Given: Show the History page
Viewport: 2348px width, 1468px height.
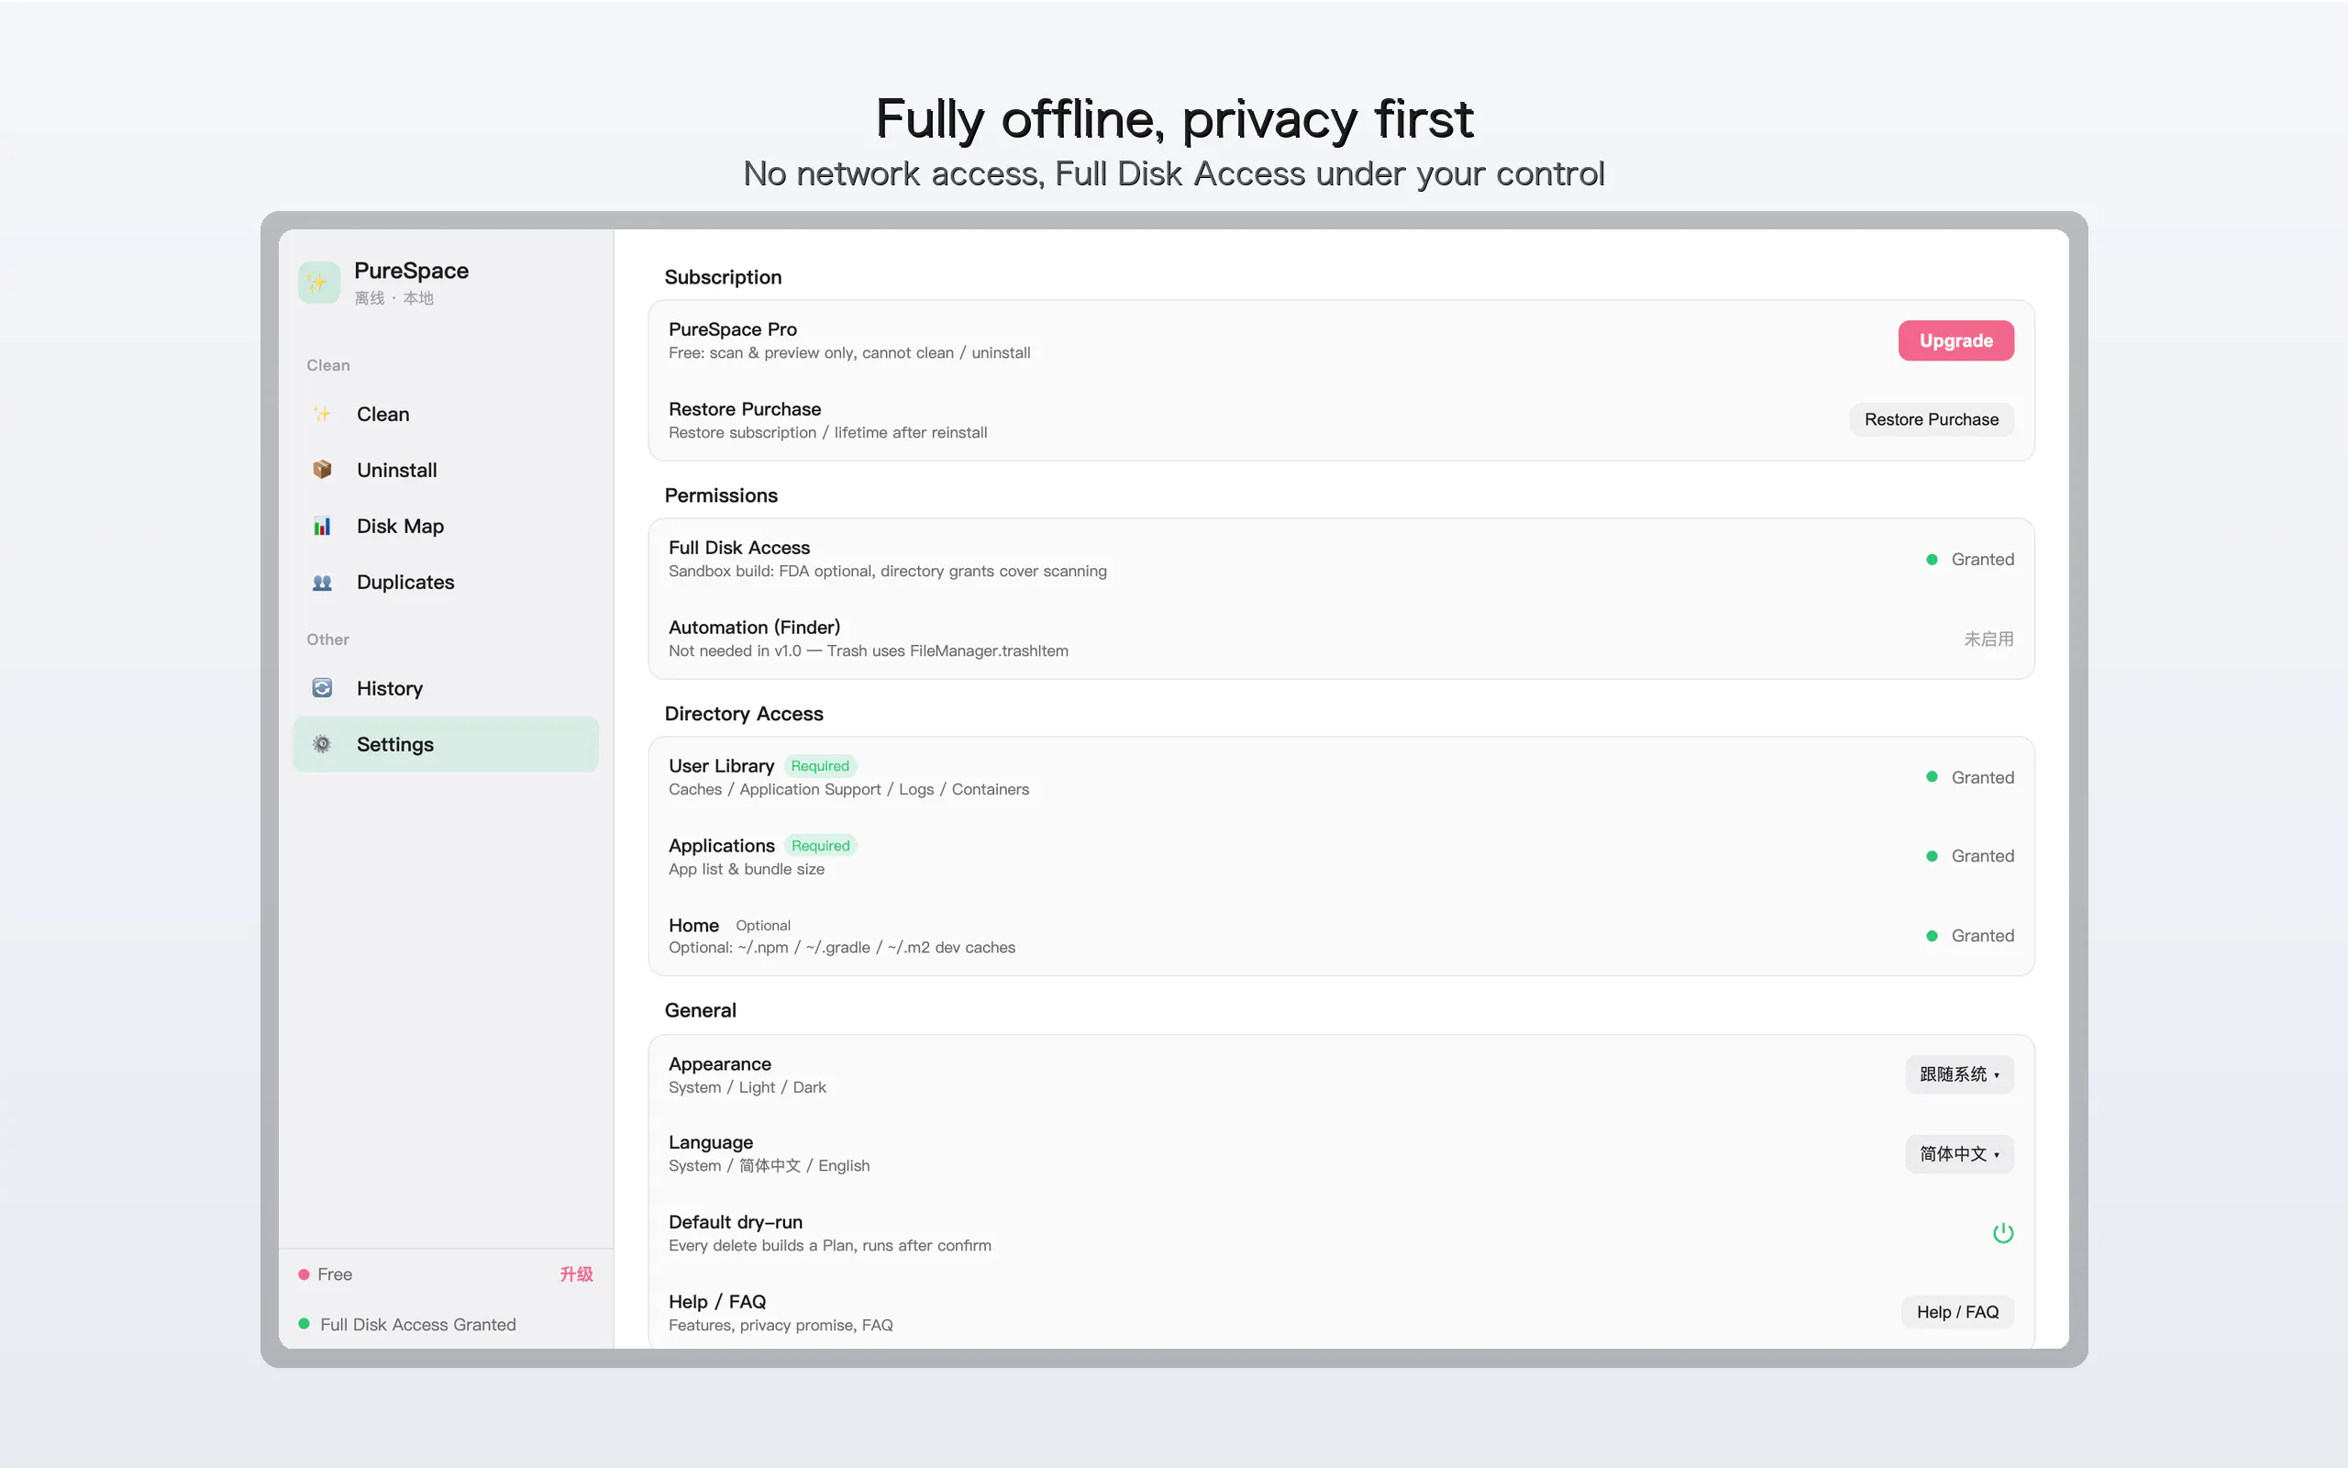Looking at the screenshot, I should click(x=446, y=688).
